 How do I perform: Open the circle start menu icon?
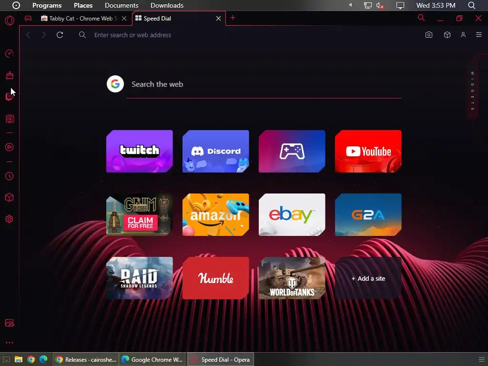tap(16, 5)
